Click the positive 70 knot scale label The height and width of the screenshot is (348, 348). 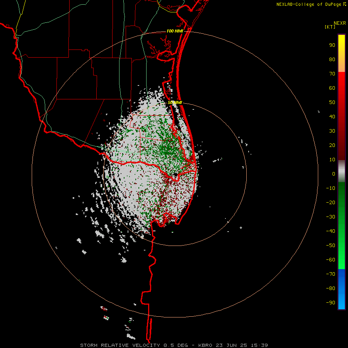(332, 74)
